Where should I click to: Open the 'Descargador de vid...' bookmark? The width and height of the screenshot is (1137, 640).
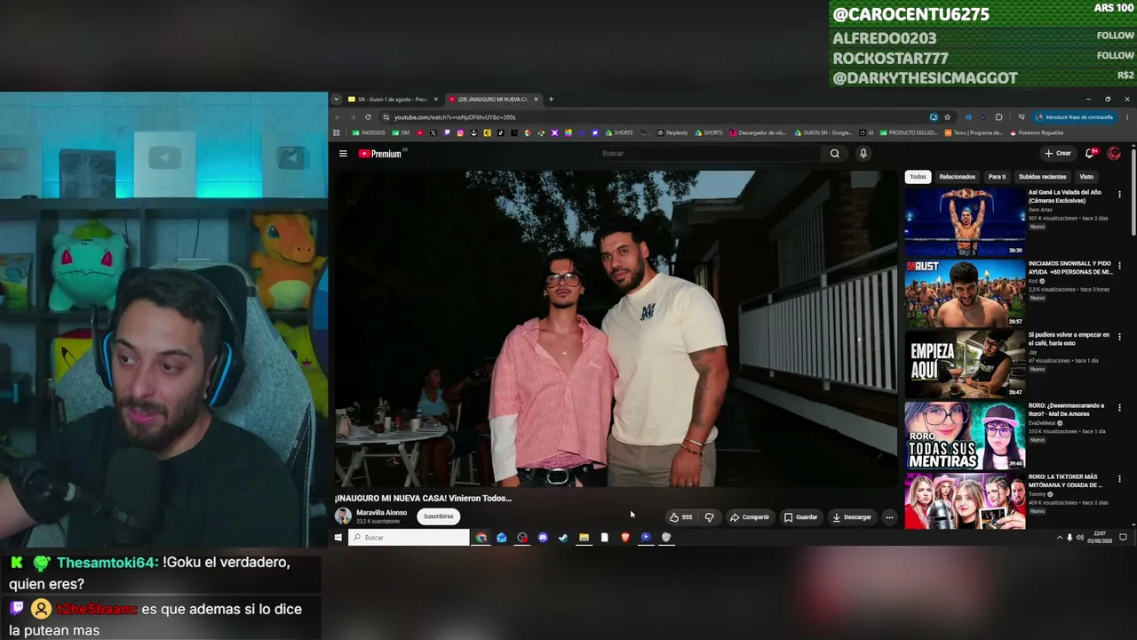point(758,133)
